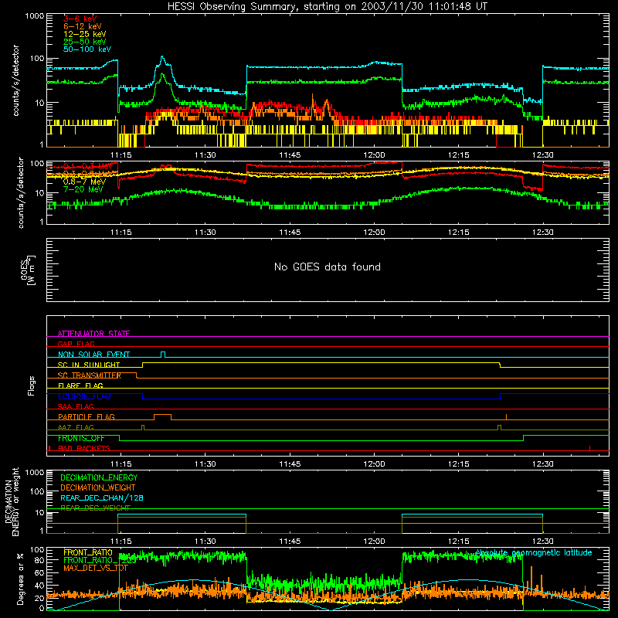
Task: Click the NON_SOLAR_EVENT pulse near 11:22
Action: coord(163,354)
